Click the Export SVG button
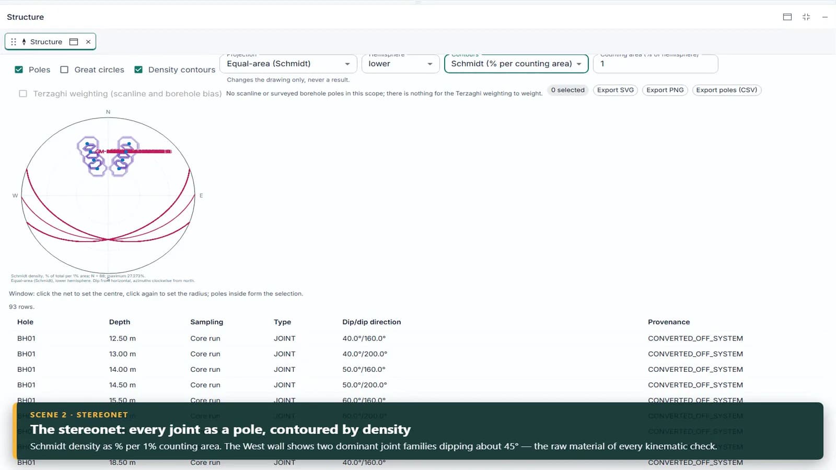The image size is (836, 470). pos(616,90)
